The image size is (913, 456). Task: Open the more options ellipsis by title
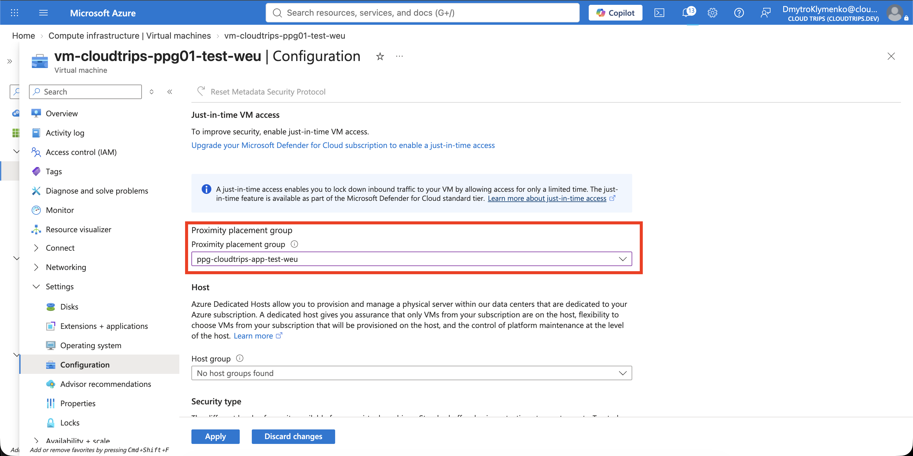pyautogui.click(x=399, y=56)
